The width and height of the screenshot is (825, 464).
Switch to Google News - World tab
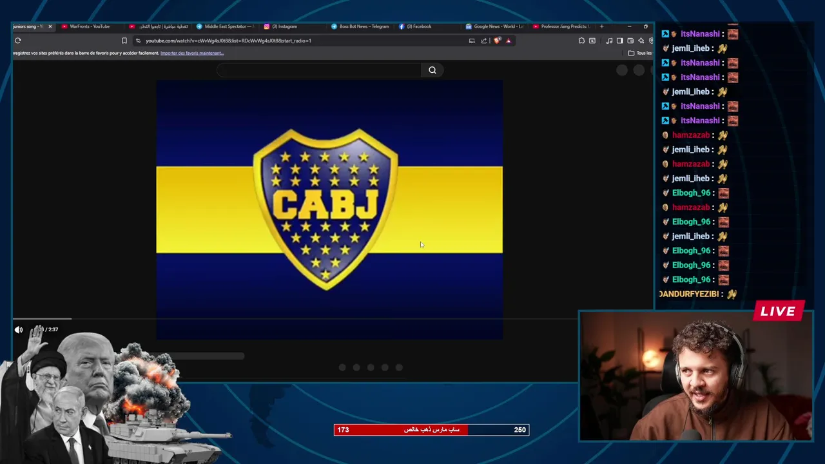tap(494, 26)
